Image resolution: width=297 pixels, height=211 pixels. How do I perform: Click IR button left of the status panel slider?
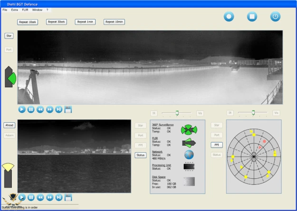pyautogui.click(x=154, y=113)
